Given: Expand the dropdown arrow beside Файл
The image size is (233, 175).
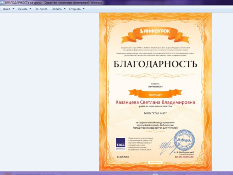Looking at the screenshot, I should click(13, 9).
